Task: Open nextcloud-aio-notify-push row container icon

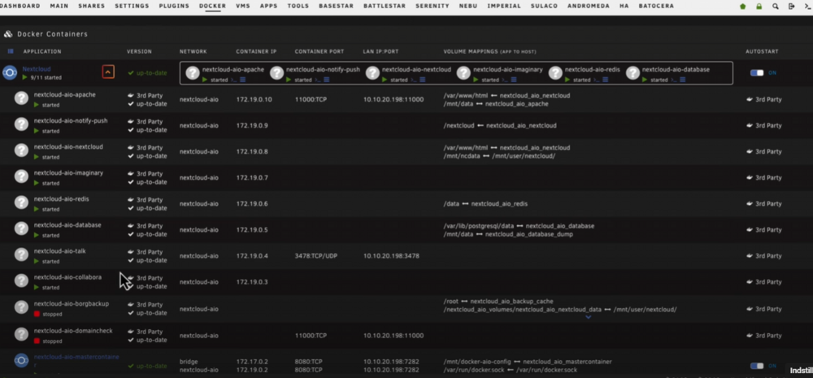Action: click(x=21, y=124)
